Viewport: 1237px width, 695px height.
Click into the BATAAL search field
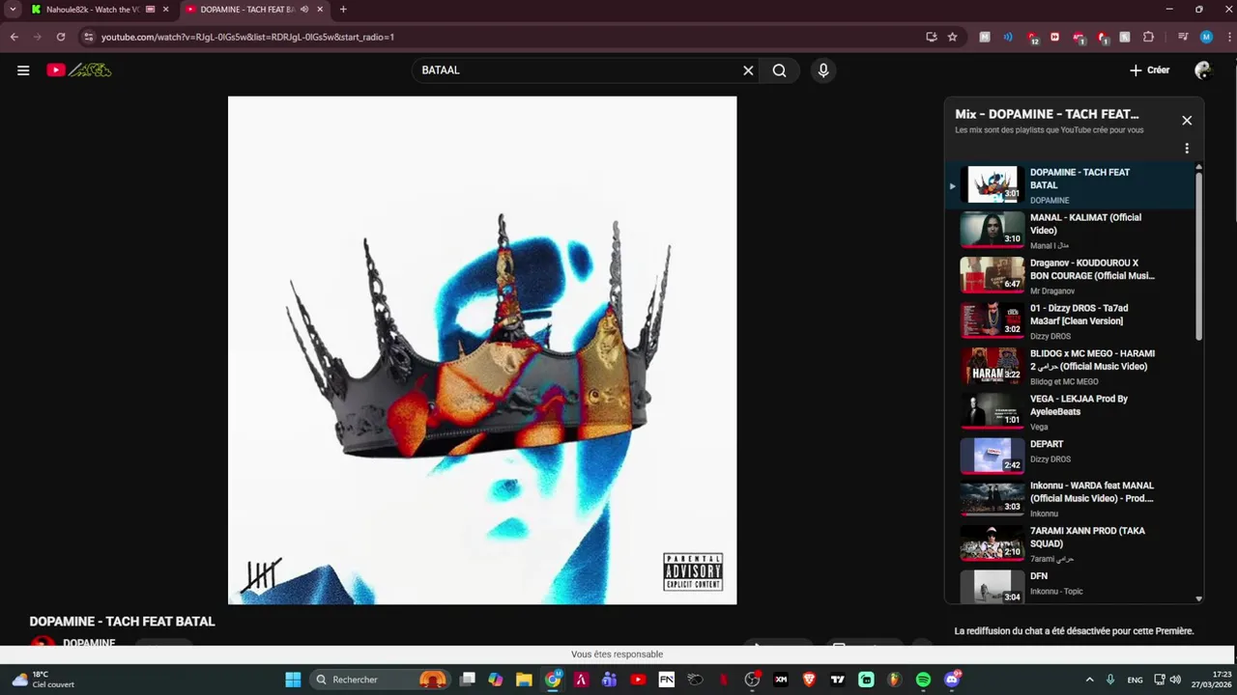[x=578, y=70]
